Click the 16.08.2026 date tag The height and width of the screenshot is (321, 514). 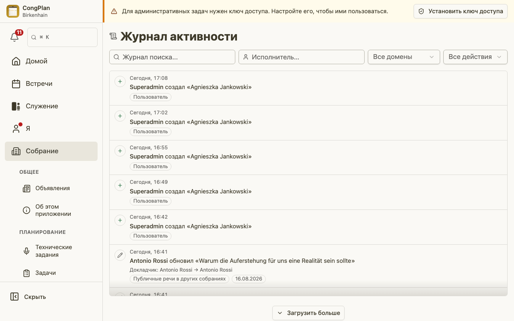point(249,279)
